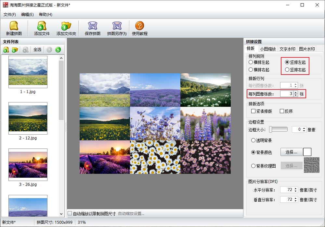Select the 横排右起 arrangement option
The image size is (325, 227).
tap(259, 70)
